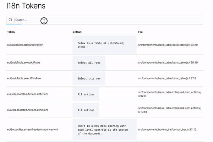The height and width of the screenshot is (142, 213).
Task: Click the "Below is a table" code block
Action: click(x=104, y=45)
